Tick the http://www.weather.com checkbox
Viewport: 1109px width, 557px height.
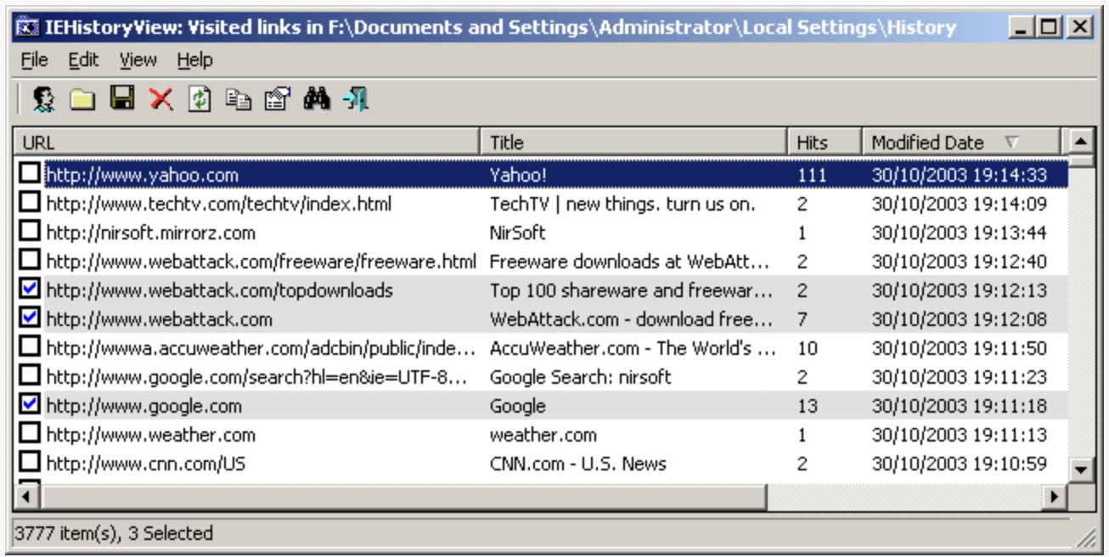pos(31,433)
